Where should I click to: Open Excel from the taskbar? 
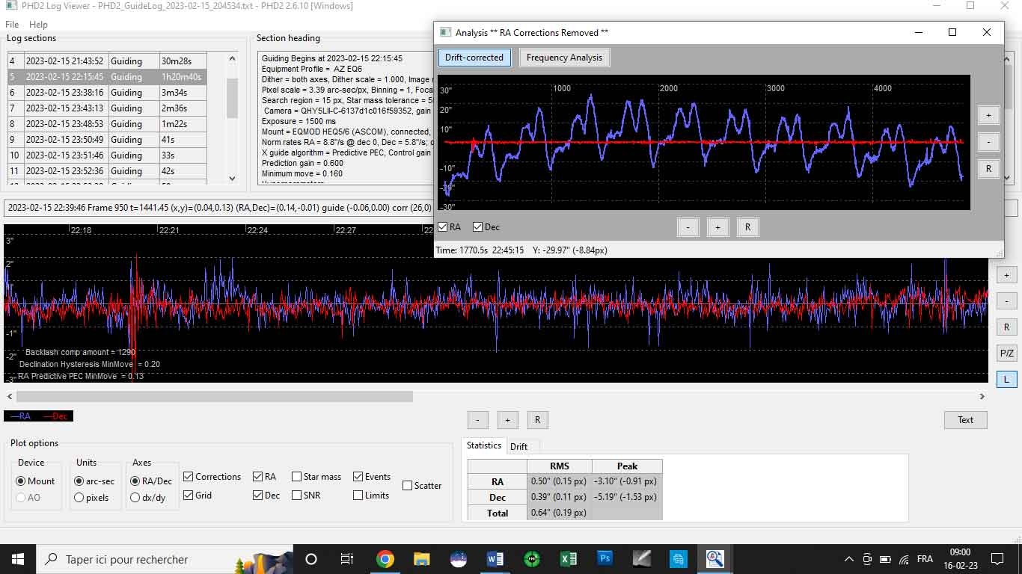point(568,558)
